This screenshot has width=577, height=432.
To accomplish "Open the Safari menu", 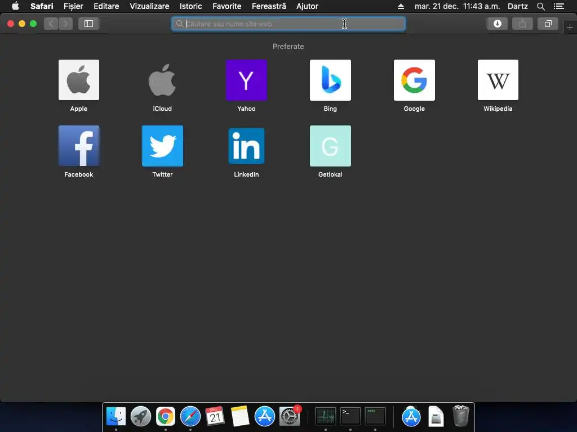I will 42,6.
